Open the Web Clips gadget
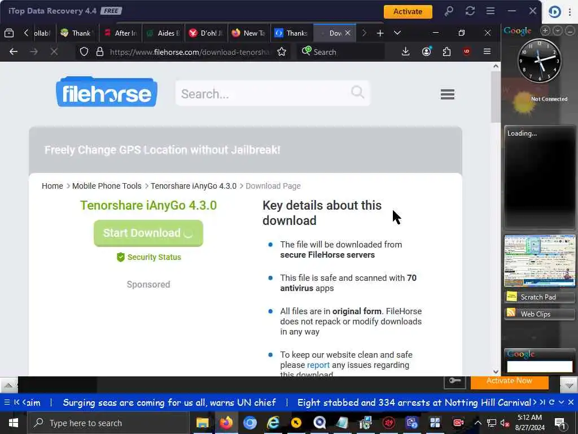The width and height of the screenshot is (578, 434). coord(540,314)
